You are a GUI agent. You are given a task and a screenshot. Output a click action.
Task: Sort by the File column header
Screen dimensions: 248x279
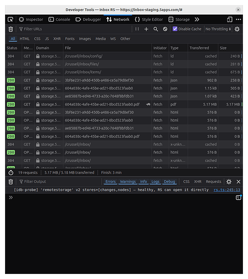[x=107, y=48]
